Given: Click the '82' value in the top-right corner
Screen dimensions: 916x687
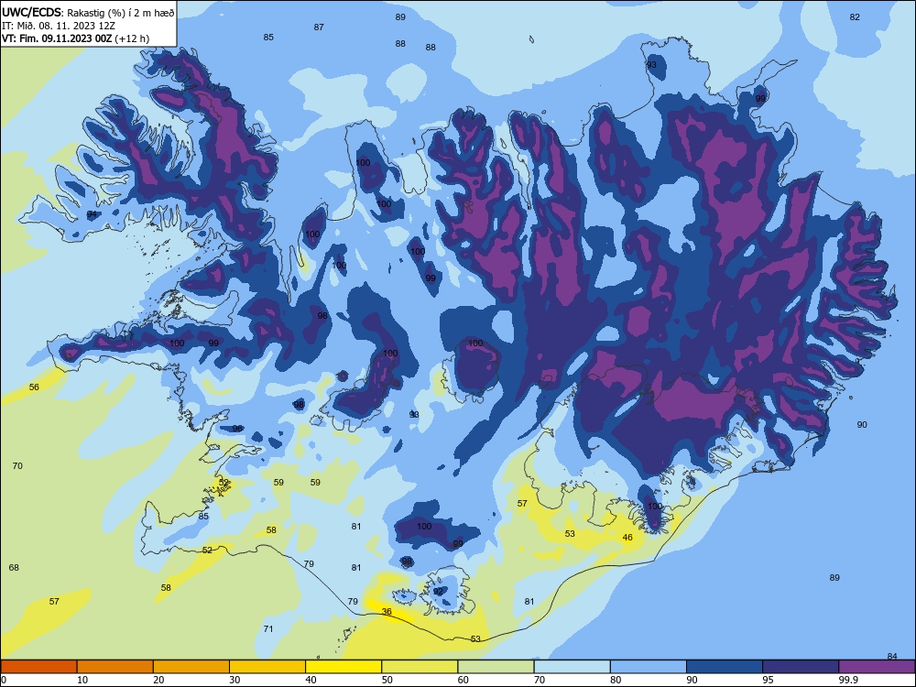Looking at the screenshot, I should click(x=855, y=16).
